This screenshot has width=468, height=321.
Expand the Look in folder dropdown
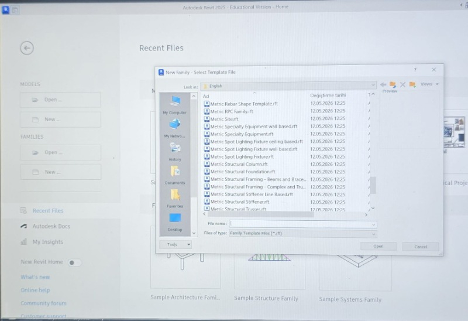(x=373, y=86)
